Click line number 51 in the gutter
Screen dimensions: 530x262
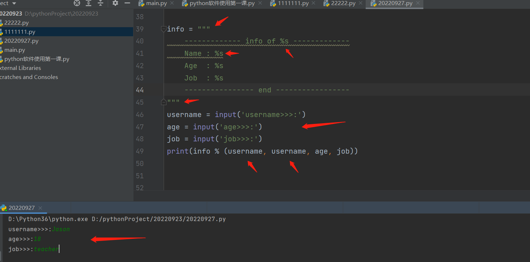point(140,176)
